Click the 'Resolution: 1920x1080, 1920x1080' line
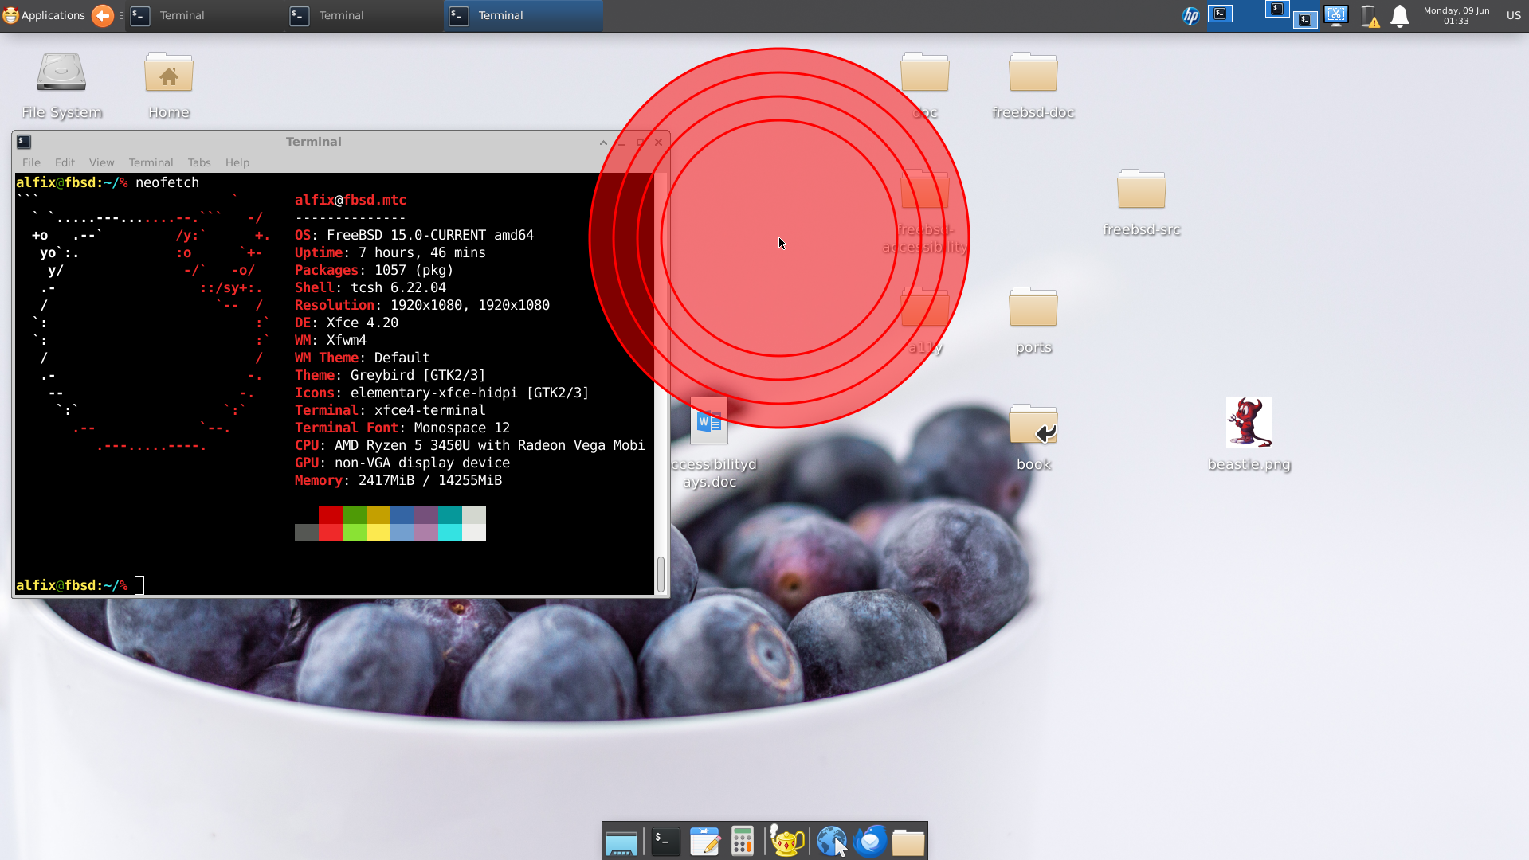The height and width of the screenshot is (860, 1529). tap(422, 305)
